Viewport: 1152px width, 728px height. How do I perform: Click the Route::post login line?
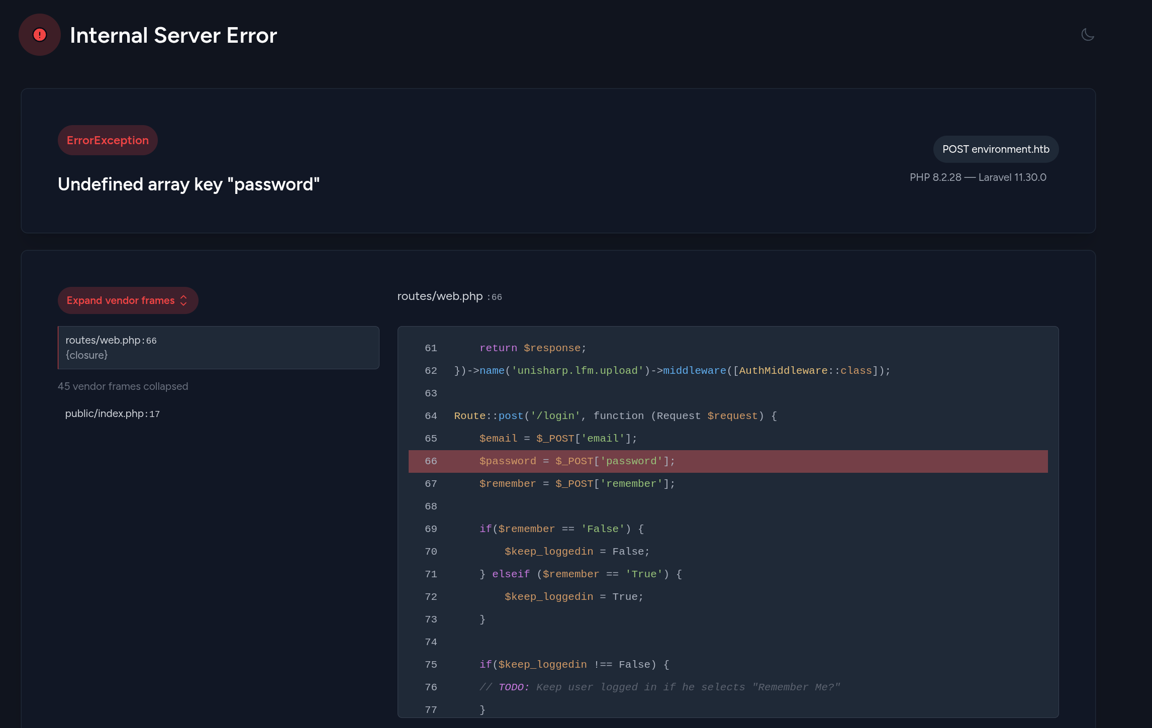pyautogui.click(x=615, y=416)
